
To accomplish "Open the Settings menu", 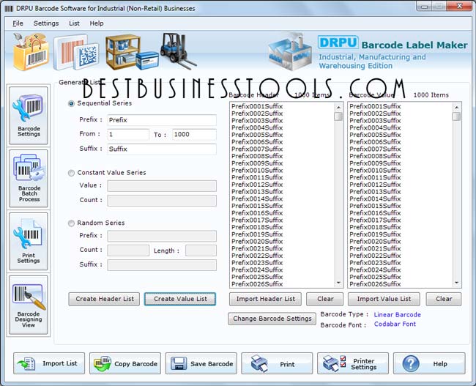I will [46, 23].
